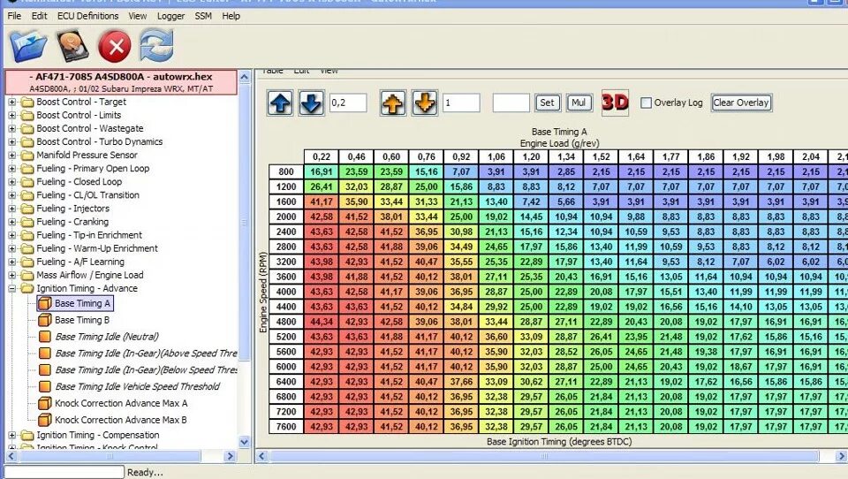Open the Help menu
The height and width of the screenshot is (479, 848).
coord(231,16)
